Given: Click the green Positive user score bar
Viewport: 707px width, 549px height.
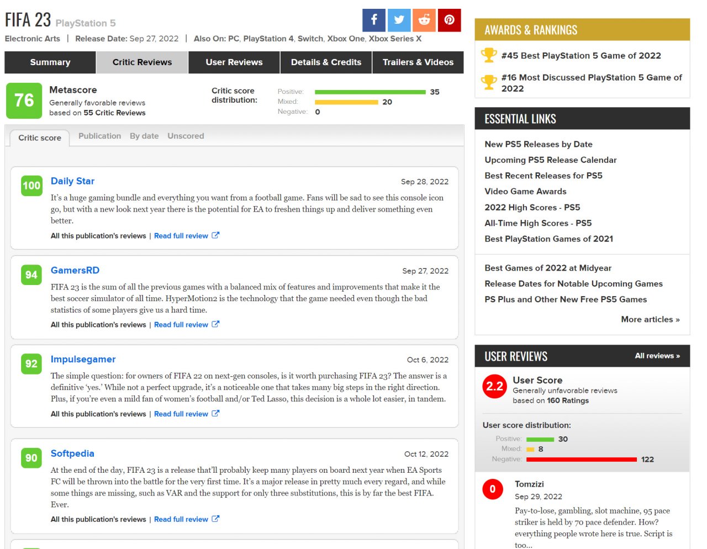Looking at the screenshot, I should (540, 439).
